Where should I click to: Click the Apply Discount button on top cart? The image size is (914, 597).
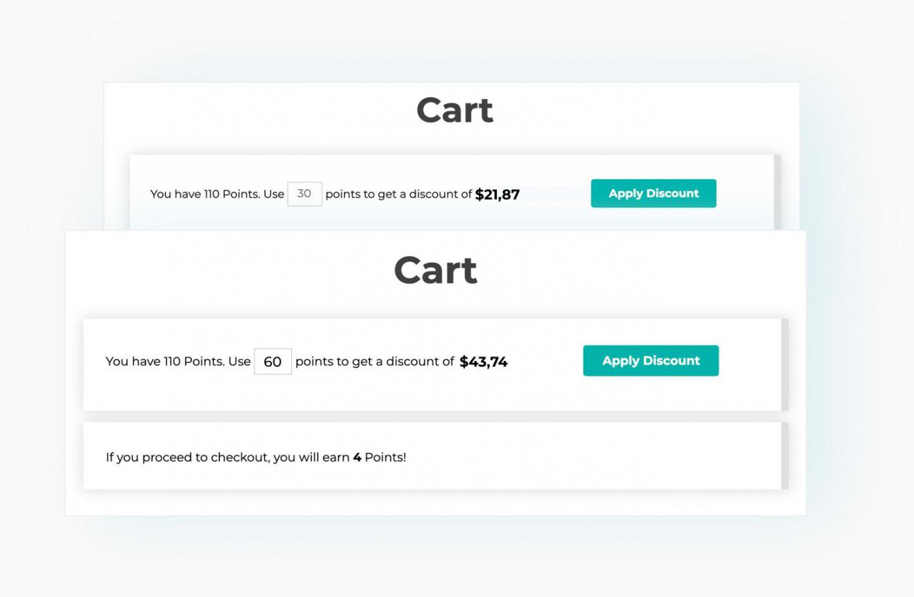coord(653,193)
